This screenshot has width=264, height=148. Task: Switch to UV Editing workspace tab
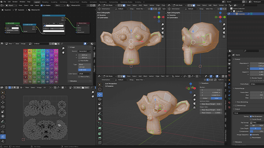coord(63,2)
